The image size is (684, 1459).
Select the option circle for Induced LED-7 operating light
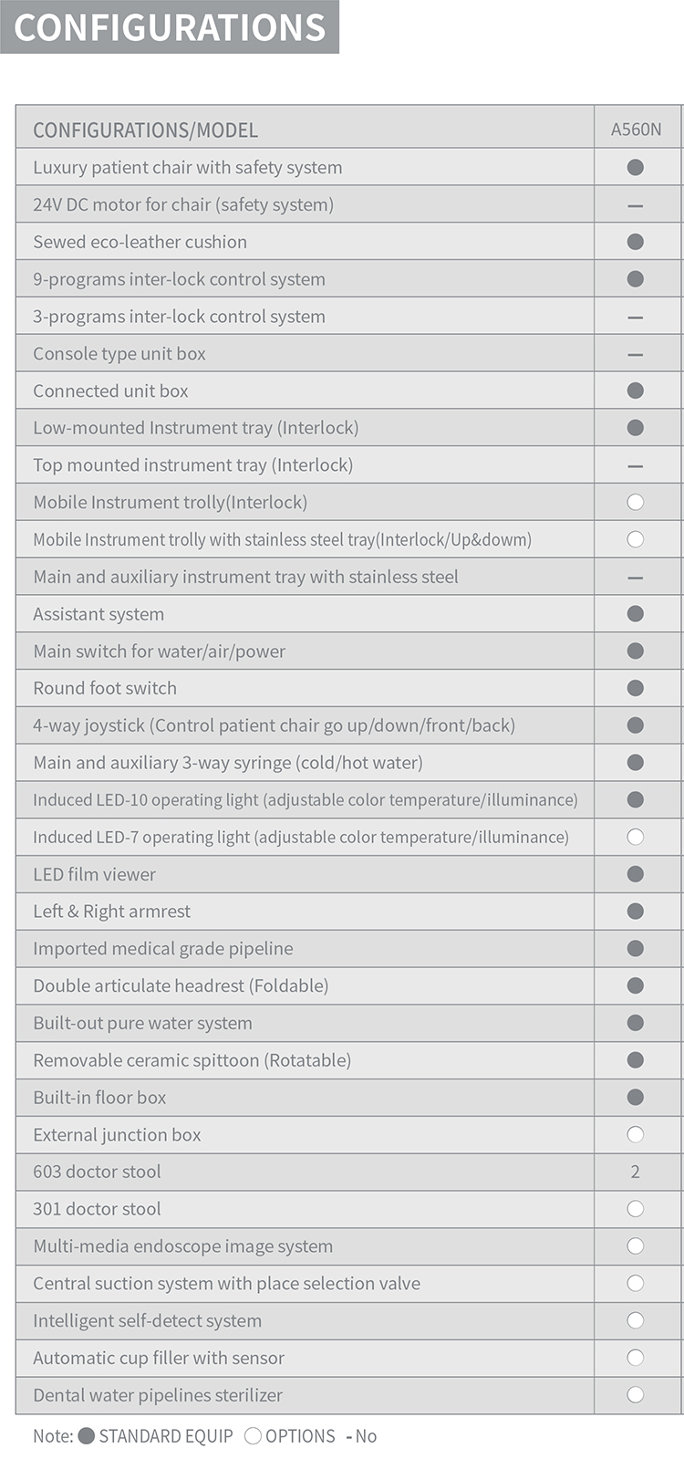tap(636, 837)
